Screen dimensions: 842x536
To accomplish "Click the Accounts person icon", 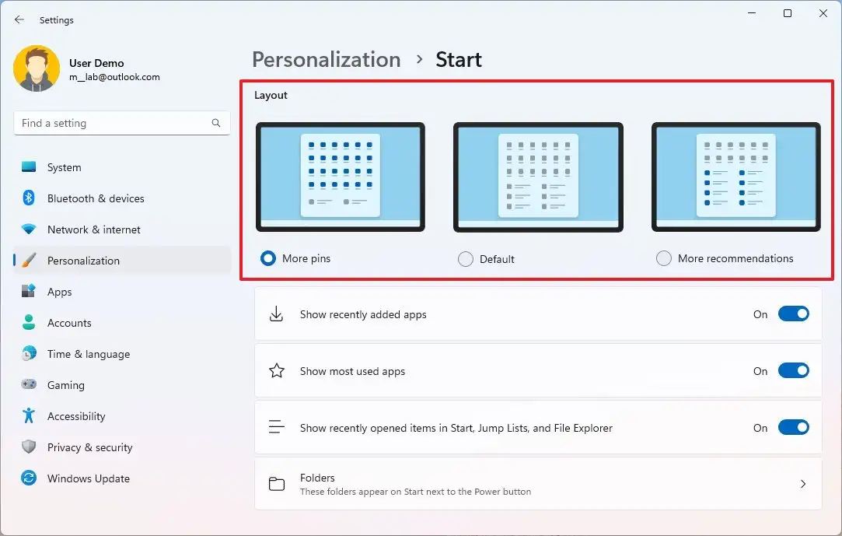I will pyautogui.click(x=29, y=323).
